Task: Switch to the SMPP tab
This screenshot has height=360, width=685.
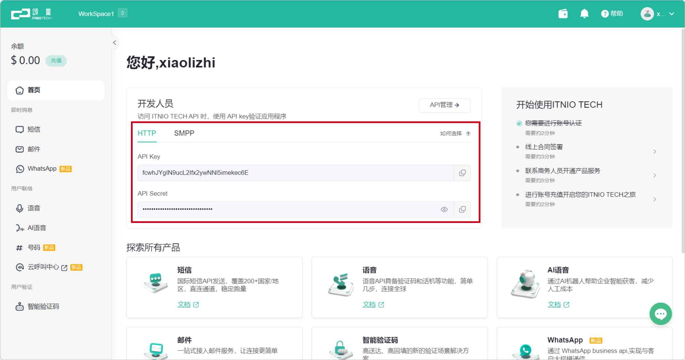Action: click(184, 133)
